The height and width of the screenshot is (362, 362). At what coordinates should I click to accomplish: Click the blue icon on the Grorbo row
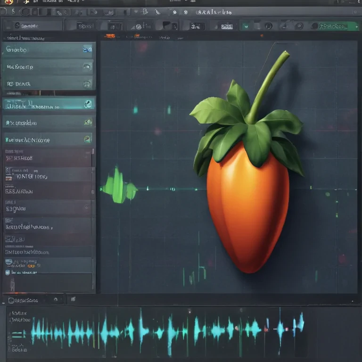pyautogui.click(x=87, y=49)
